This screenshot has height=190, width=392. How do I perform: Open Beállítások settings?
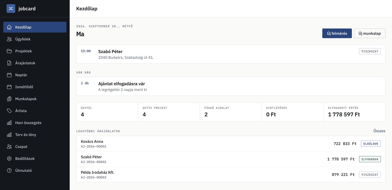tap(35, 158)
